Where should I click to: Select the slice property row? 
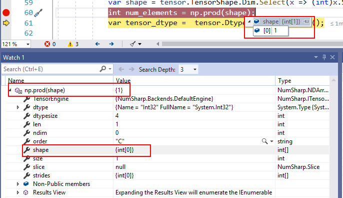(167, 167)
